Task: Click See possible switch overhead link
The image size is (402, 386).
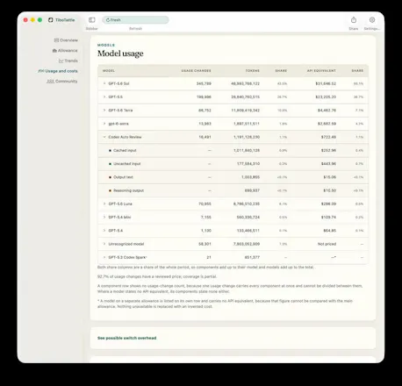Action: [x=126, y=338]
